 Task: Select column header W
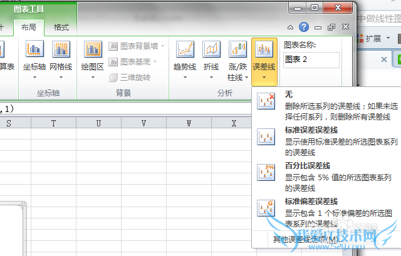click(x=189, y=123)
